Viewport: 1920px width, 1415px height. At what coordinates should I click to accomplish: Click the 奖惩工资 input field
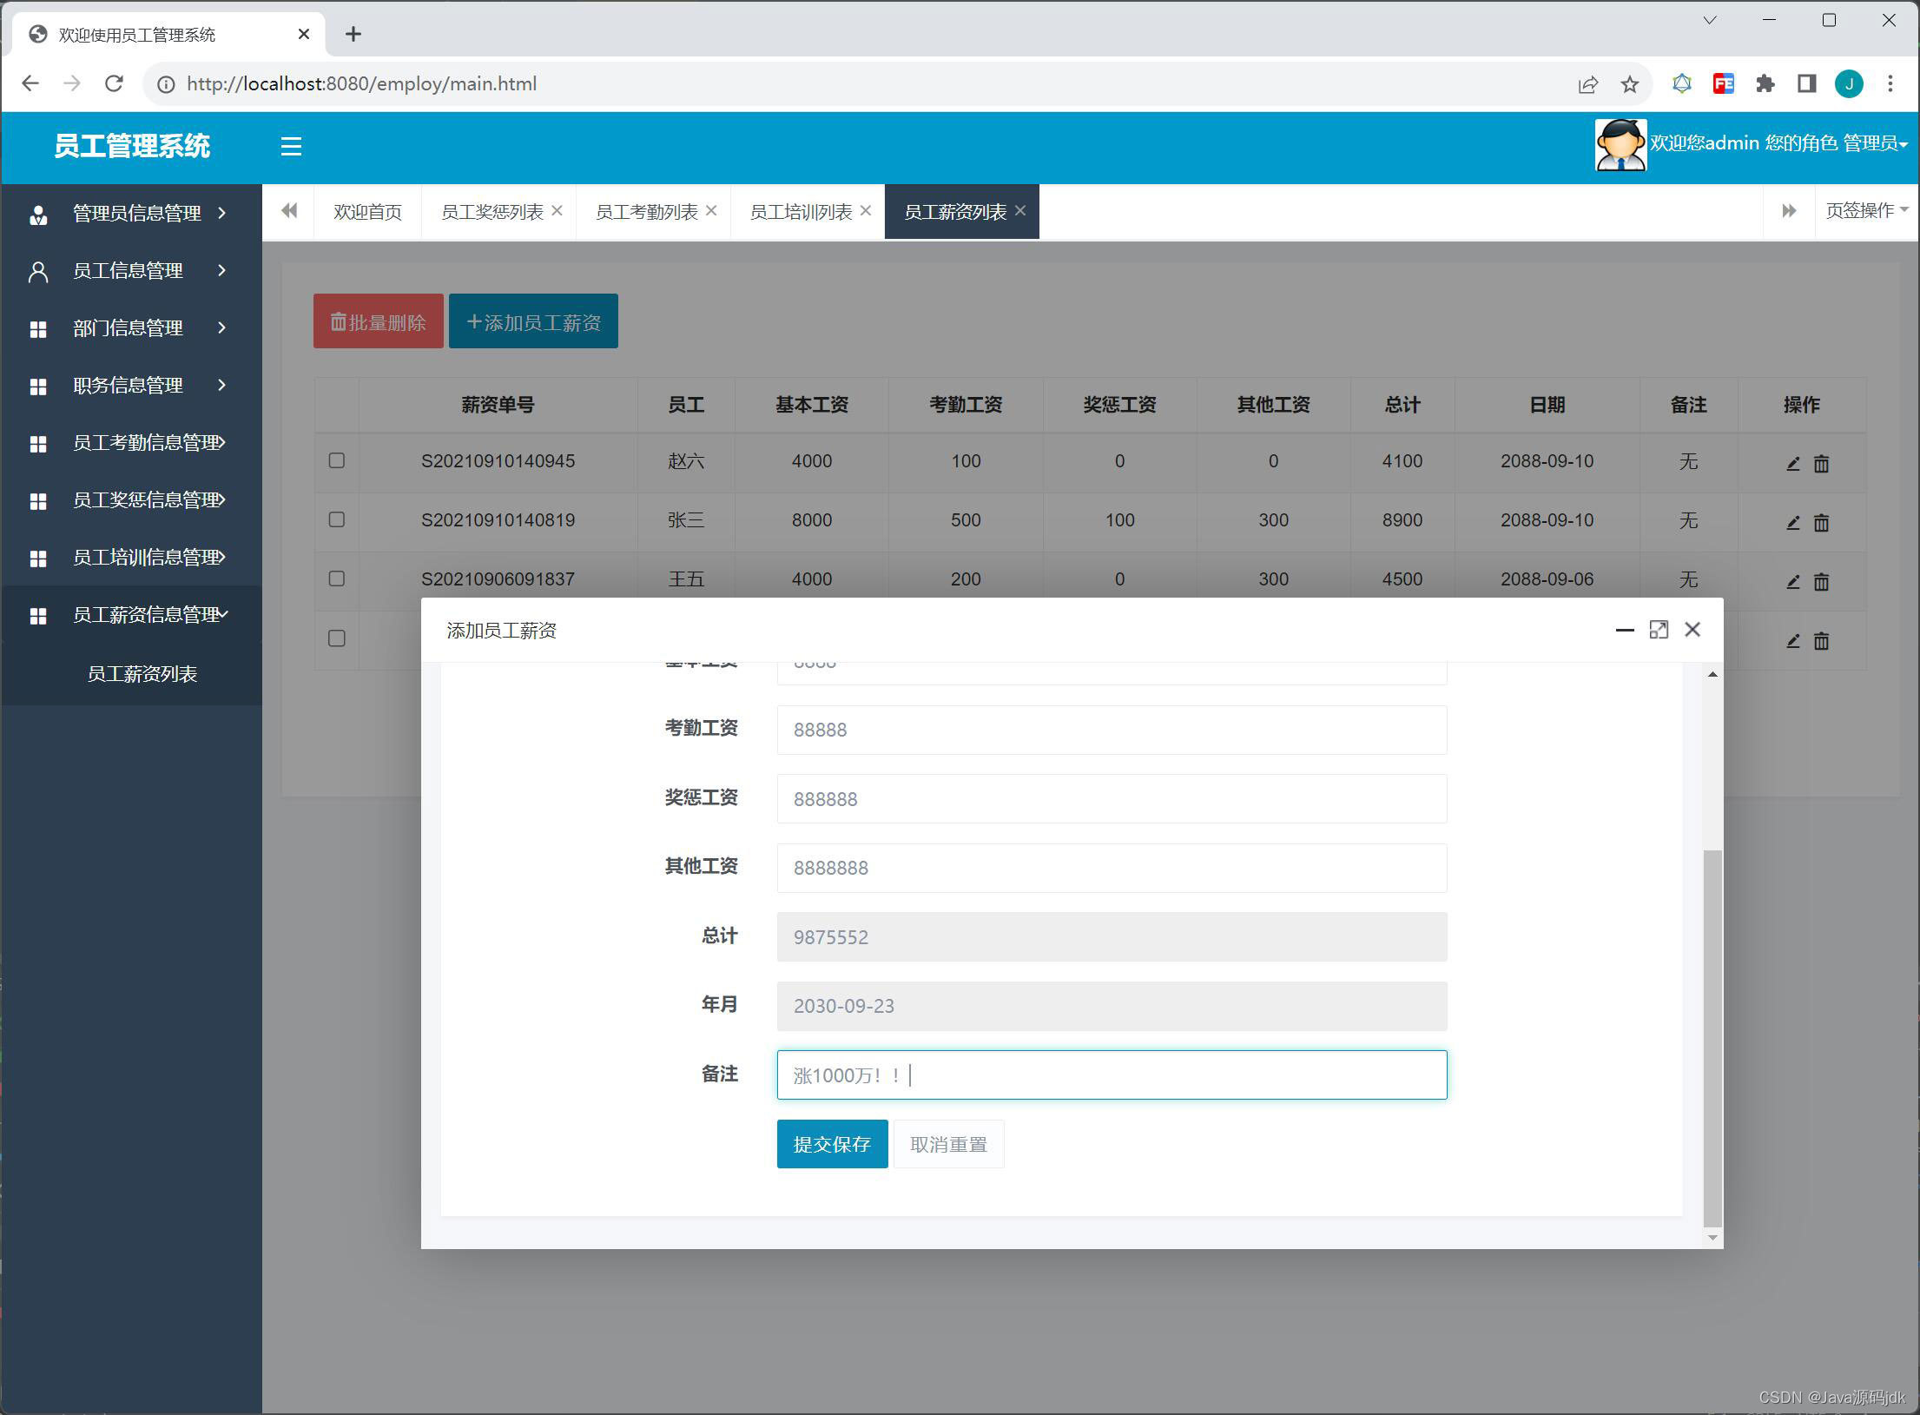[x=1112, y=798]
